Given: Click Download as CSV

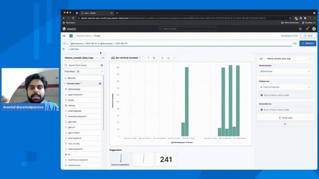Looking at the screenshot, I should [289, 36].
